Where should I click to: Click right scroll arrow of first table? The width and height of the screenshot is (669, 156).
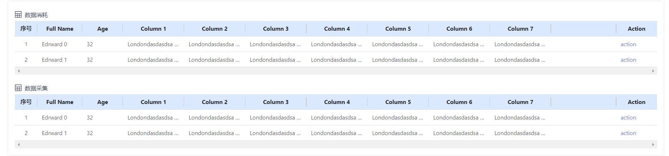[653, 71]
